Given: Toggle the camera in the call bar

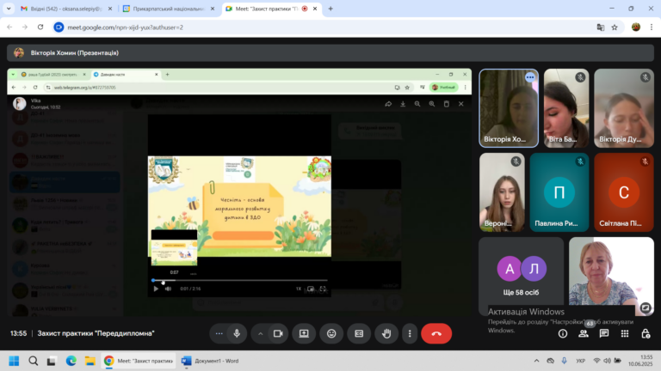Looking at the screenshot, I should point(278,333).
